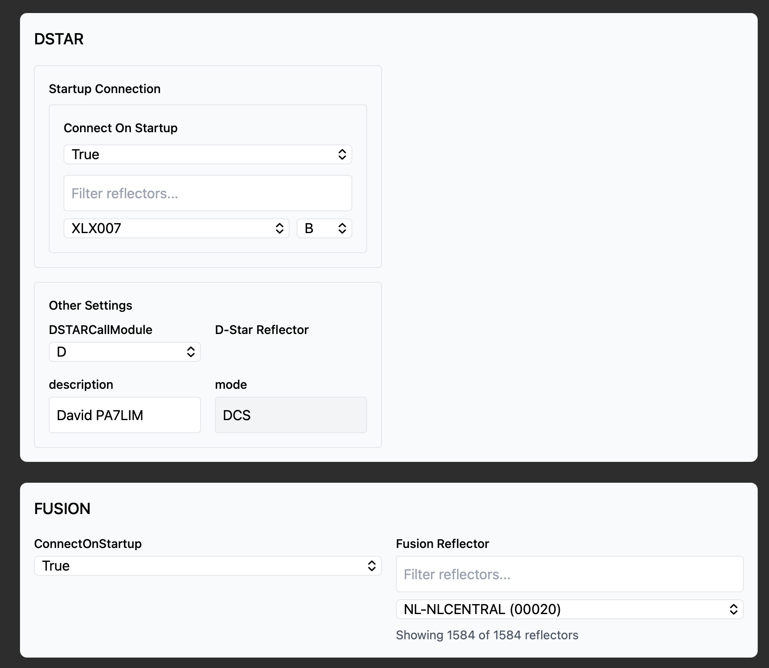Click the arrows icon on NL-NLCENTRAL (00020) selector
Screen dimensions: 769x668
733,609
